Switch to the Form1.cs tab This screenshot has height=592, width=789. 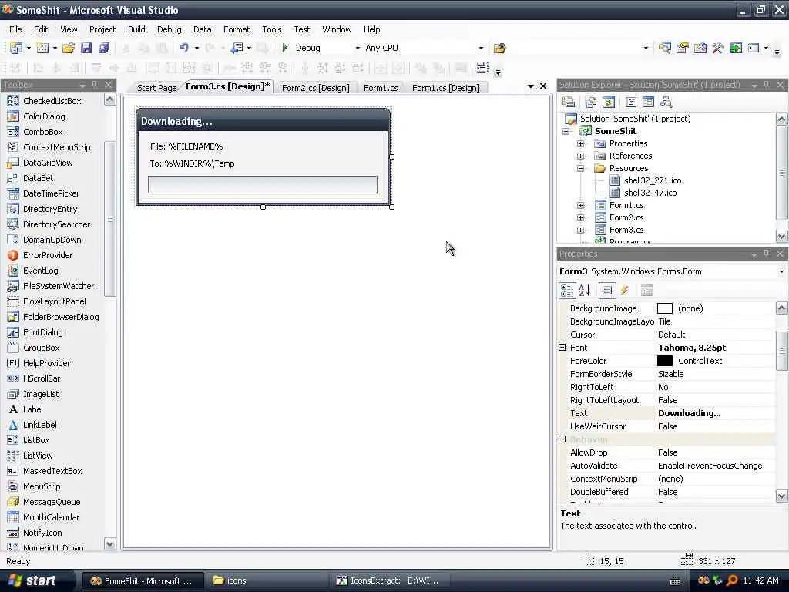click(381, 88)
